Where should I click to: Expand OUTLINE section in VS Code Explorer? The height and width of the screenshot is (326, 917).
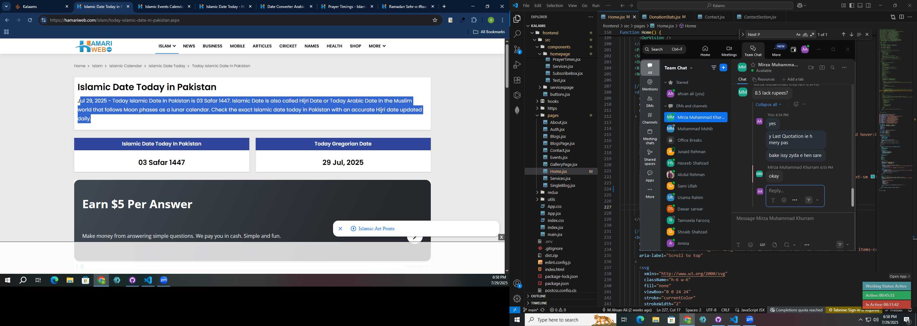561,296
